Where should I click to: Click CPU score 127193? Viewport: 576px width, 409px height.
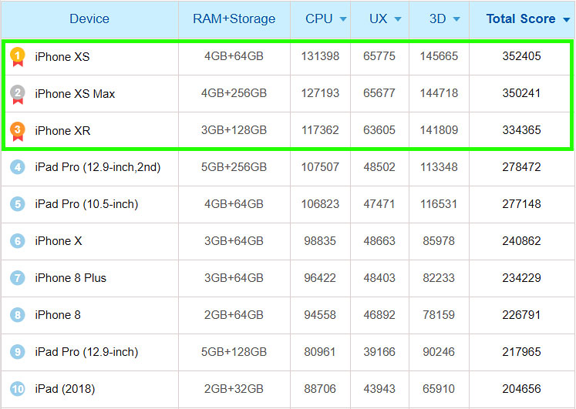(320, 93)
